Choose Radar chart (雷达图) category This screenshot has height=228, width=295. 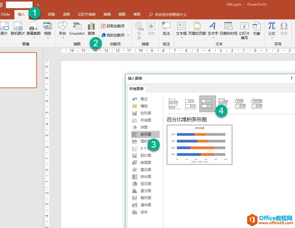click(145, 169)
